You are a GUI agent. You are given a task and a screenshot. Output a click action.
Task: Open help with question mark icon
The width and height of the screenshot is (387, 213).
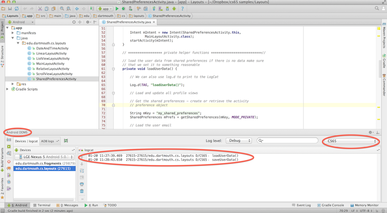point(182,9)
